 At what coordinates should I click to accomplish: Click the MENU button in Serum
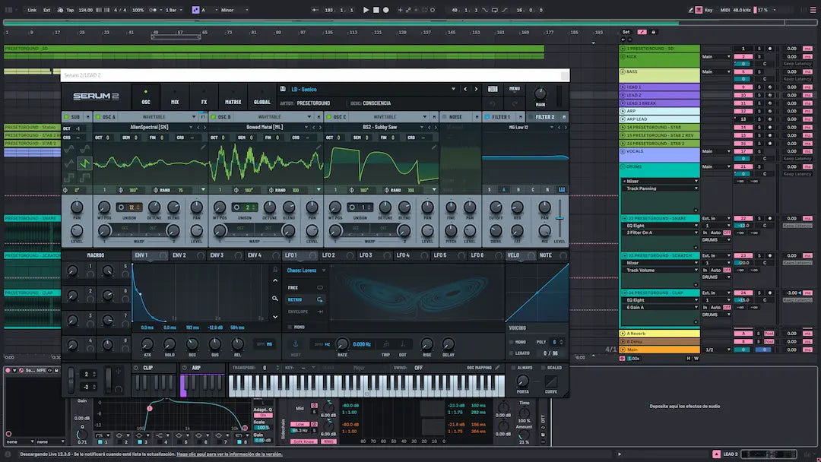515,89
